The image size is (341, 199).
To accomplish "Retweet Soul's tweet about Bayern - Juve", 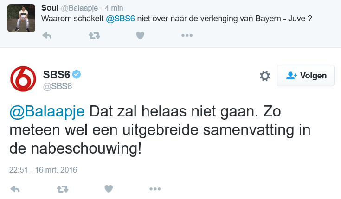I will [94, 35].
